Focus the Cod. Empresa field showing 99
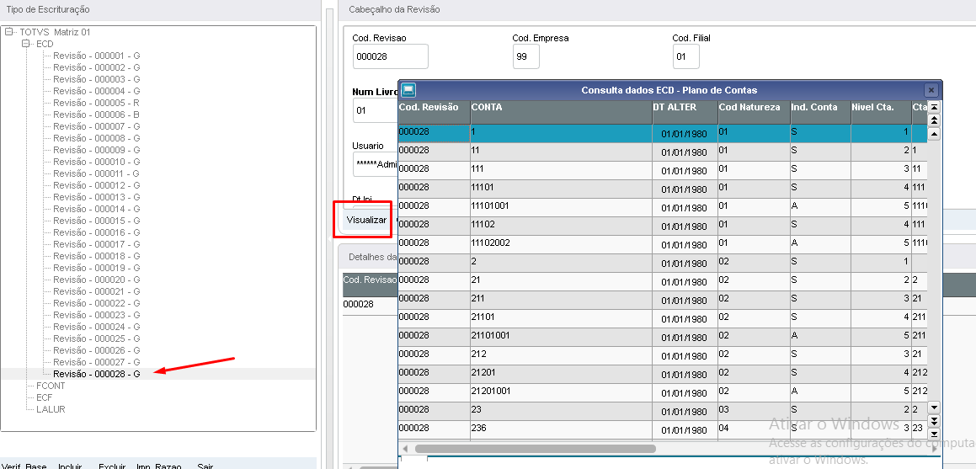976x469 pixels. (x=526, y=56)
